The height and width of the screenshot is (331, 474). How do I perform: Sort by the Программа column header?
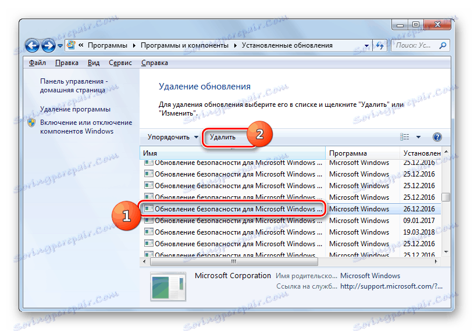[362, 153]
